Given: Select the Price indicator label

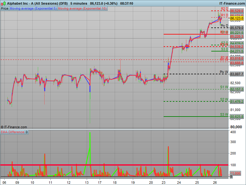Looking at the screenshot, I should (x=5, y=9).
